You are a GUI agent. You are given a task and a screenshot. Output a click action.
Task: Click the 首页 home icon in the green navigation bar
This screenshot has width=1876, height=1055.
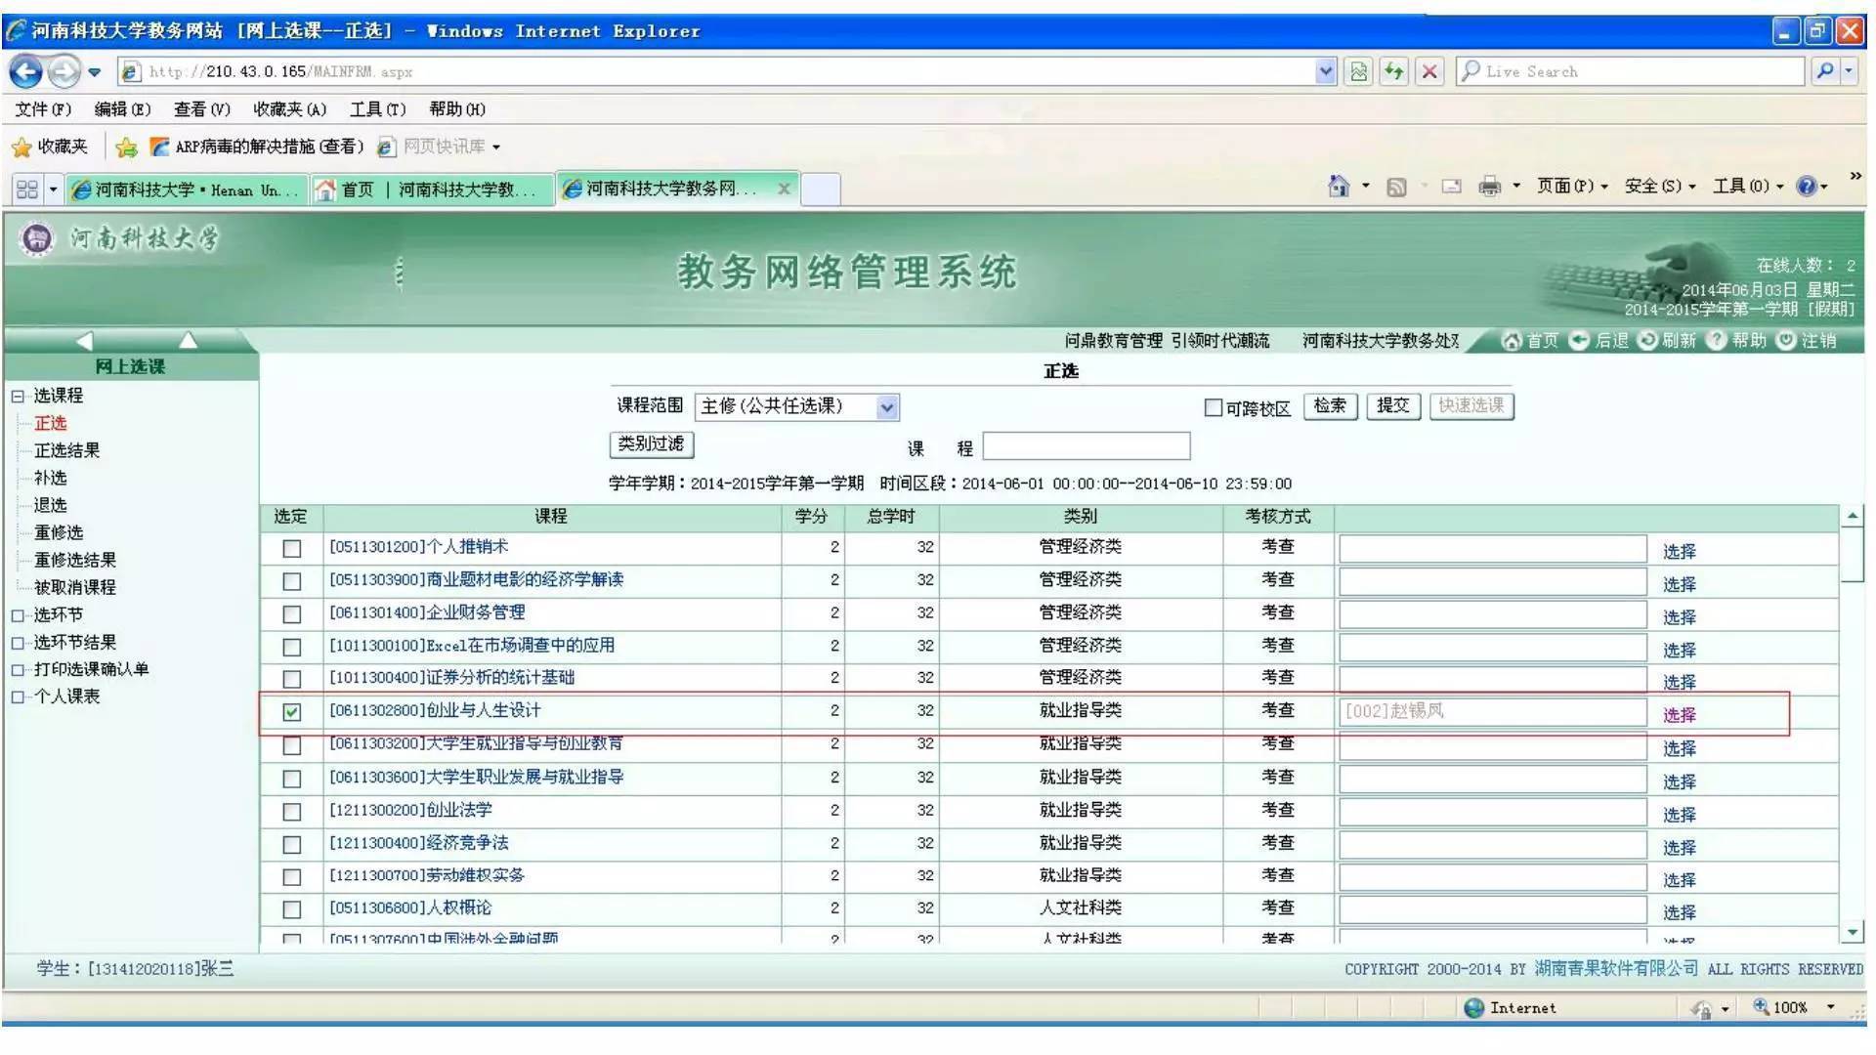(1513, 342)
